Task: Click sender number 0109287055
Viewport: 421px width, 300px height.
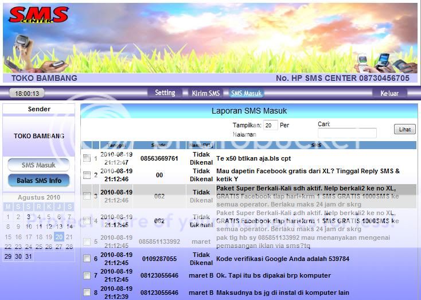Action: [x=159, y=259]
